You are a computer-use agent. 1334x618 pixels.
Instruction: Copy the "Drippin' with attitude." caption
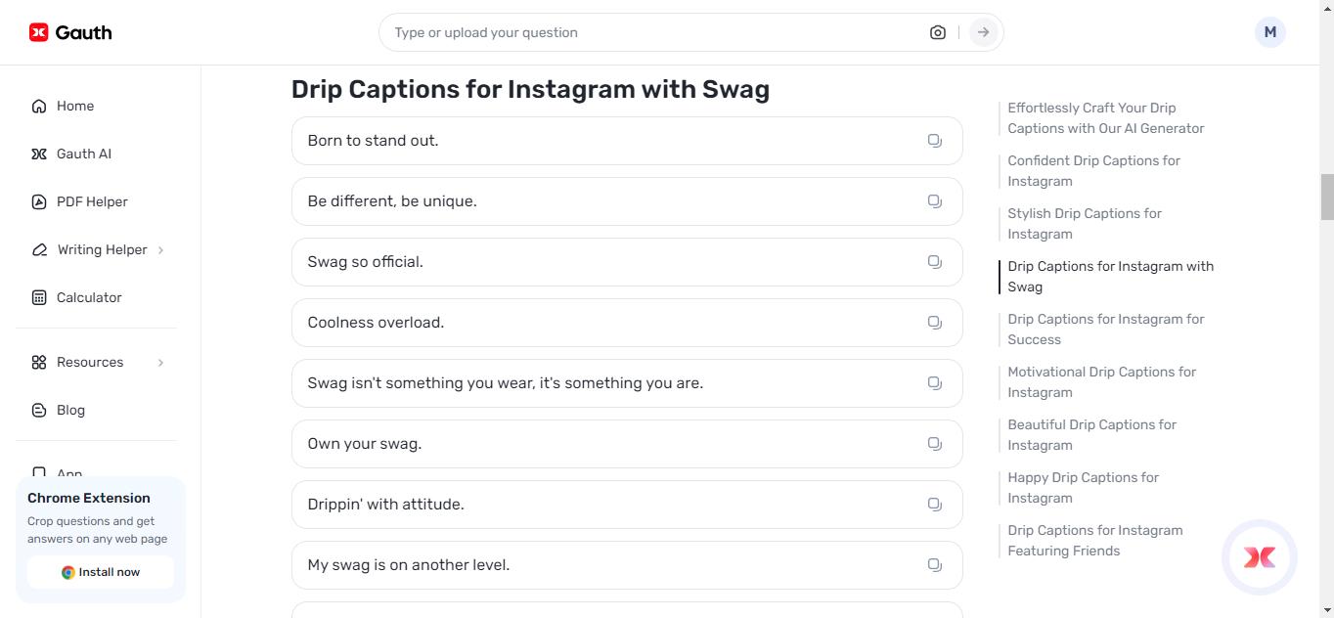(x=934, y=504)
